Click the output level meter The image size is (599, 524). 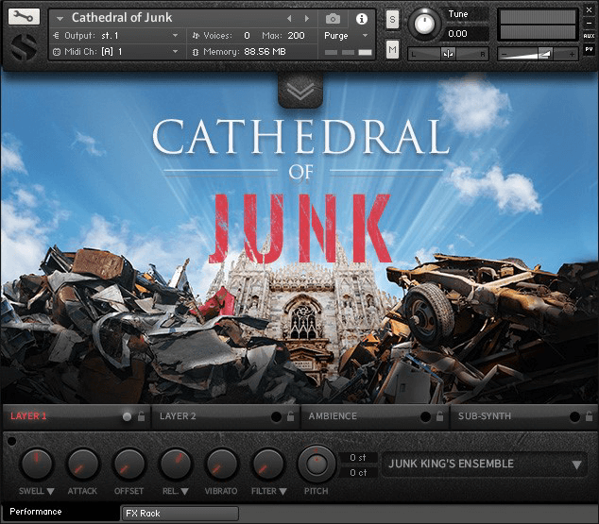point(538,25)
